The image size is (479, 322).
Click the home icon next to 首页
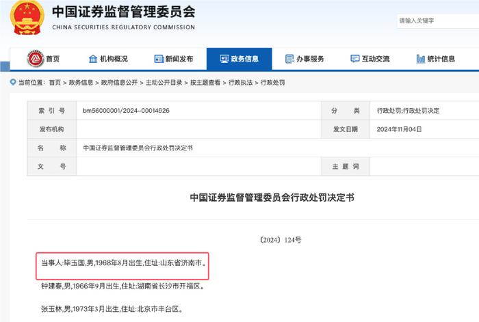[x=36, y=59]
